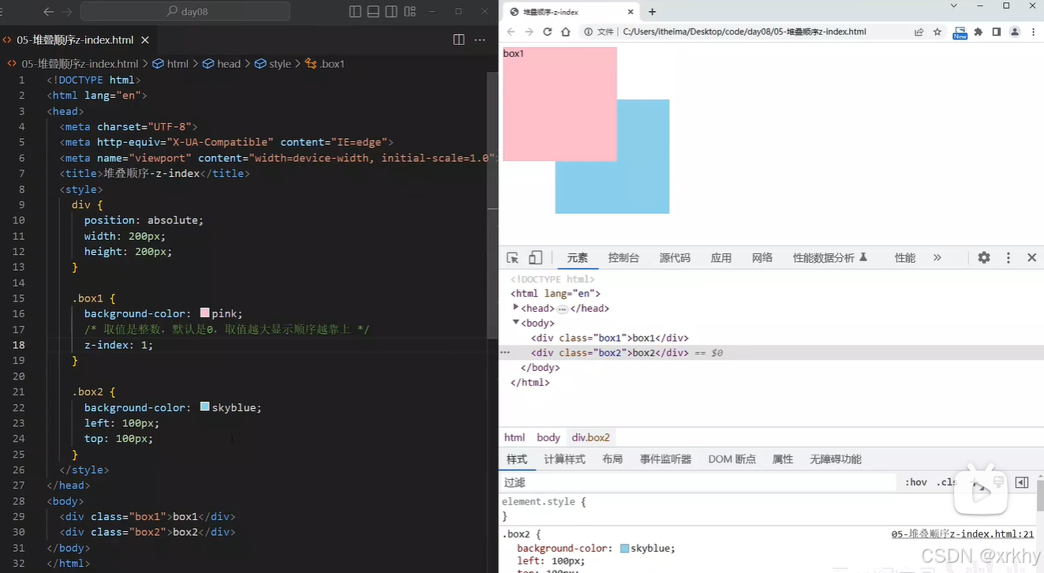Switch to the 应用 tab
Screen dimensions: 1044x573
[721, 258]
